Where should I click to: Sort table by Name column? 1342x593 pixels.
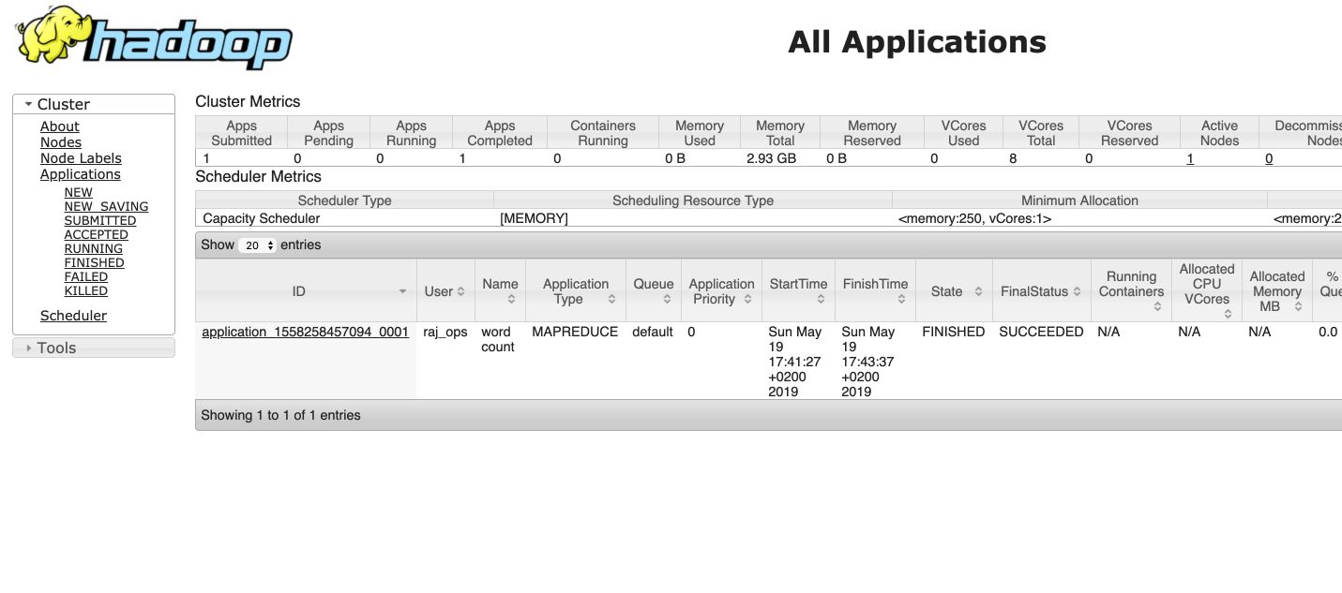[x=501, y=291]
